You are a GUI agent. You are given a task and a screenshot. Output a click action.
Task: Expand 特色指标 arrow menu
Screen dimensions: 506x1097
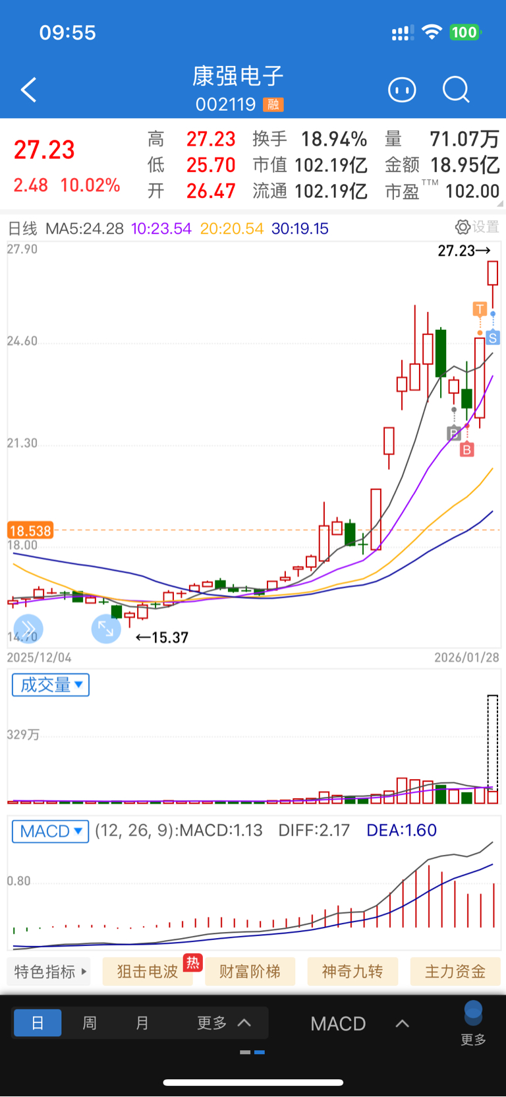[x=50, y=972]
